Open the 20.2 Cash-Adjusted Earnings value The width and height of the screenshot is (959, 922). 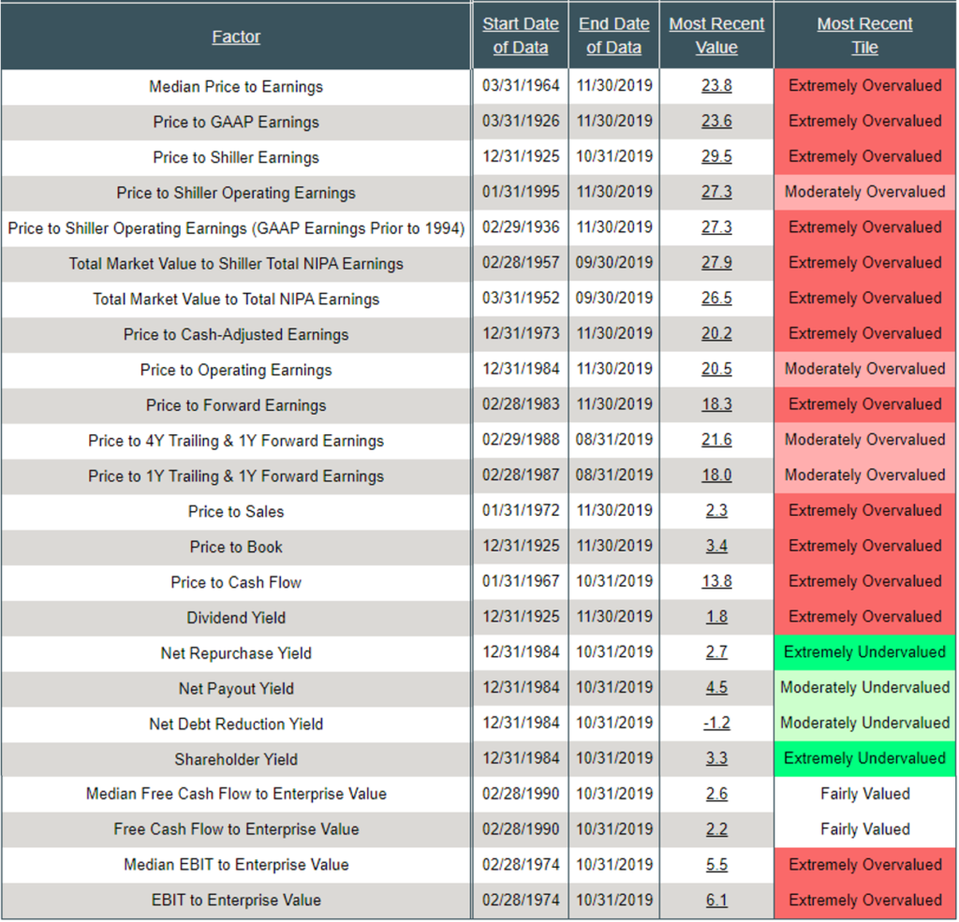point(716,334)
